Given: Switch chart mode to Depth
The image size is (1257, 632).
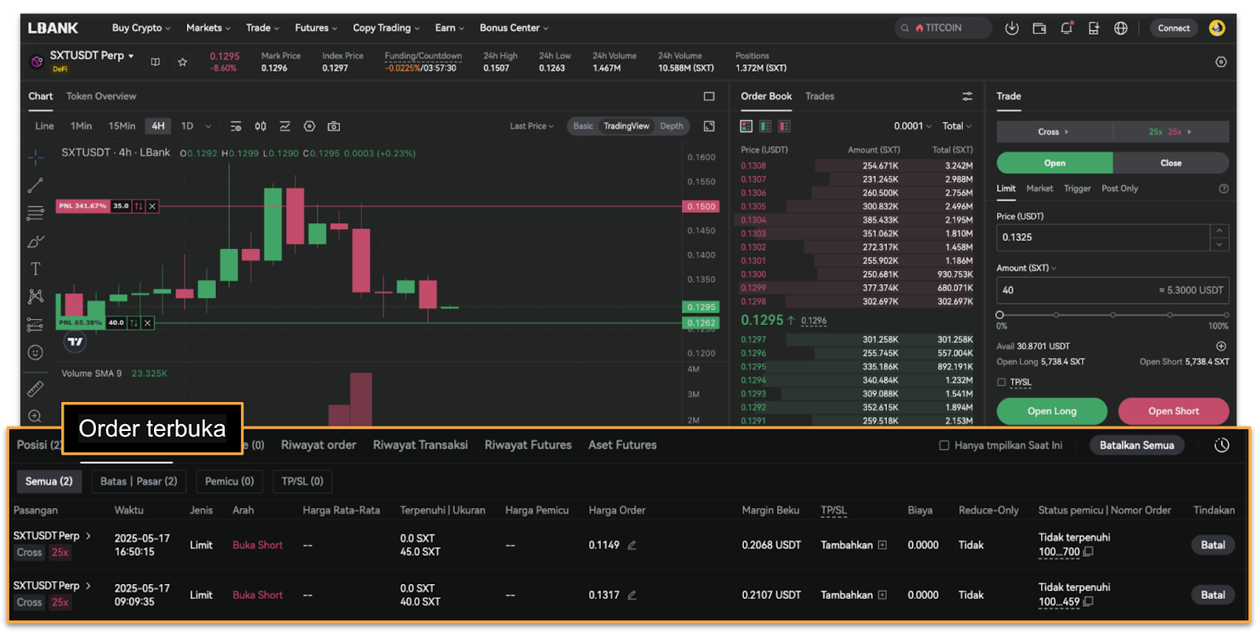Looking at the screenshot, I should [x=672, y=126].
